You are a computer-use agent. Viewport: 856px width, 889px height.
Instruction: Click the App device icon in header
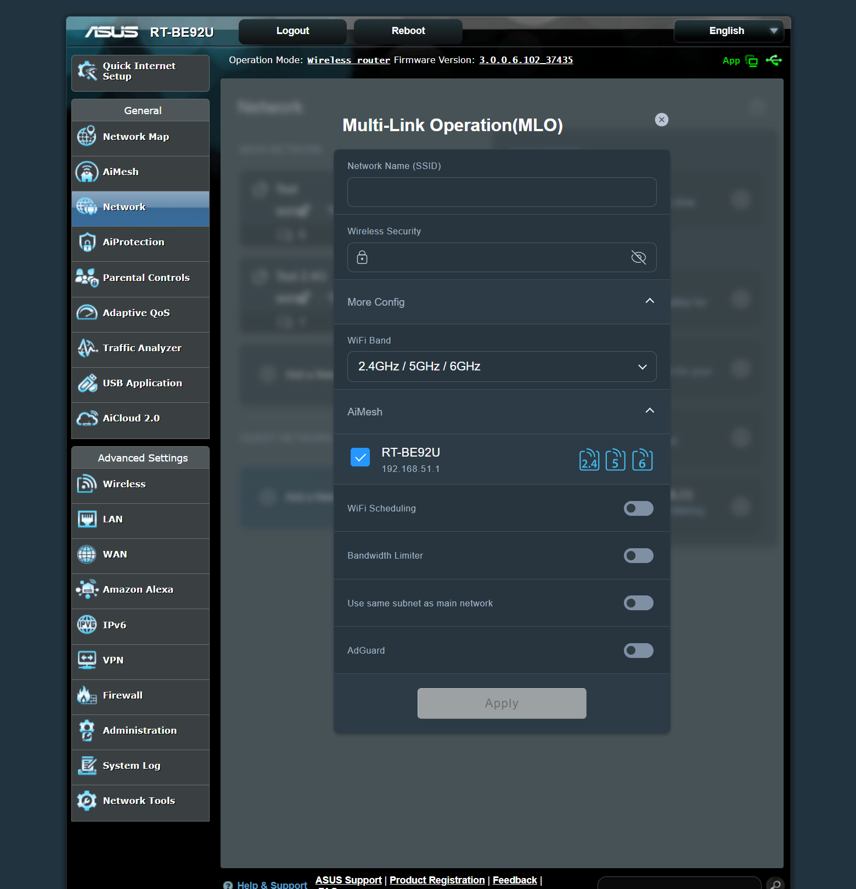[x=752, y=61]
